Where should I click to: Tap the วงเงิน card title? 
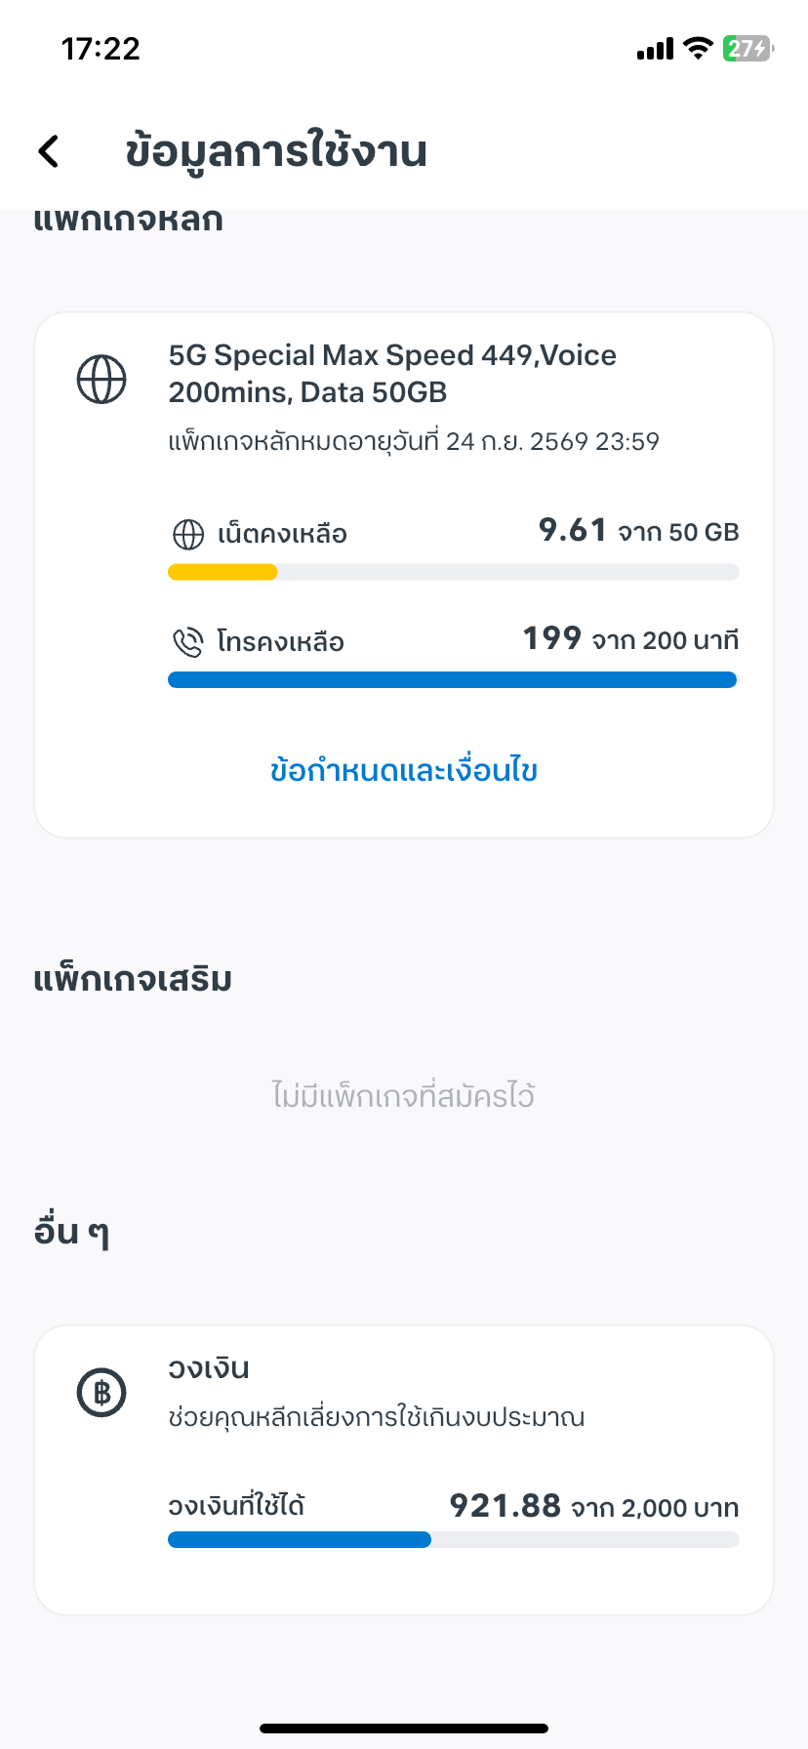[x=209, y=1368]
